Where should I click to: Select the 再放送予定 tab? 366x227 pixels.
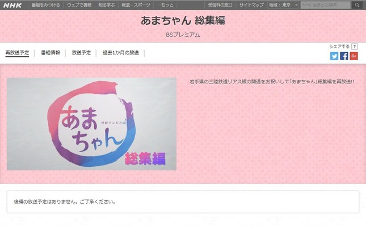tap(17, 53)
